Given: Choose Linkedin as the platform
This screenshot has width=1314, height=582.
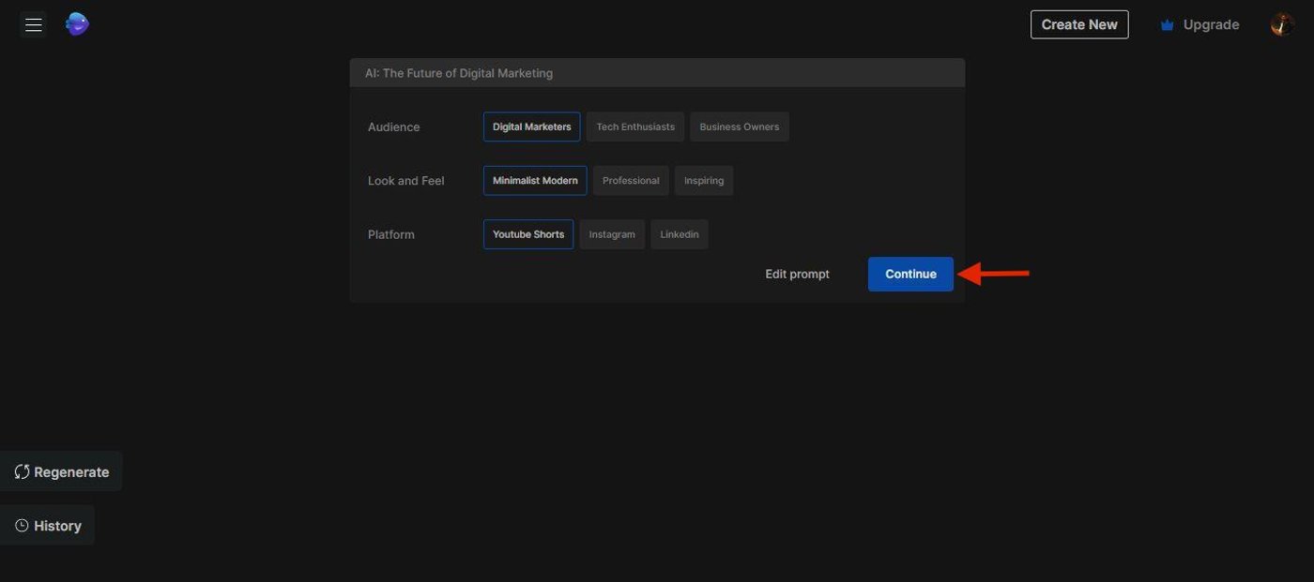Looking at the screenshot, I should tap(679, 233).
